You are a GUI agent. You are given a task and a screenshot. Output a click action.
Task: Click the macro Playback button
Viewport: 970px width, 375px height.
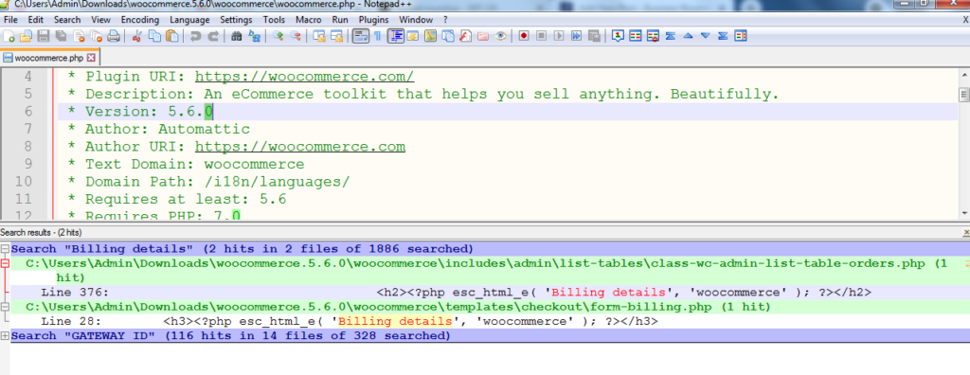559,36
